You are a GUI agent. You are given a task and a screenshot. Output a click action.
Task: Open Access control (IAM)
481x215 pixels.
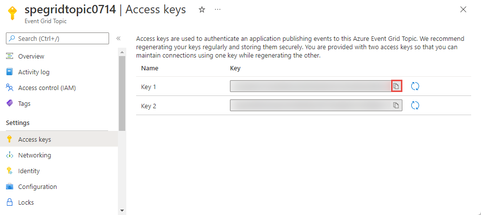click(x=47, y=88)
